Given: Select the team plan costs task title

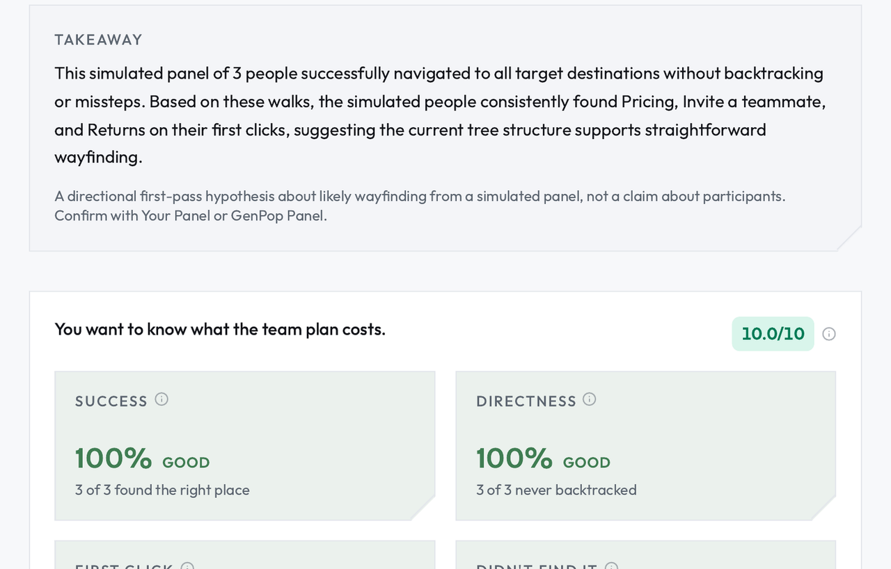Looking at the screenshot, I should tap(220, 329).
